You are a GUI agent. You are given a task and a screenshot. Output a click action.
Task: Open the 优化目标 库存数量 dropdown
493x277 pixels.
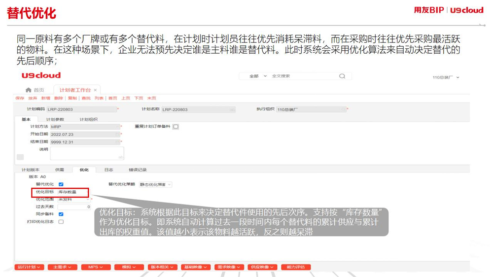point(73,192)
